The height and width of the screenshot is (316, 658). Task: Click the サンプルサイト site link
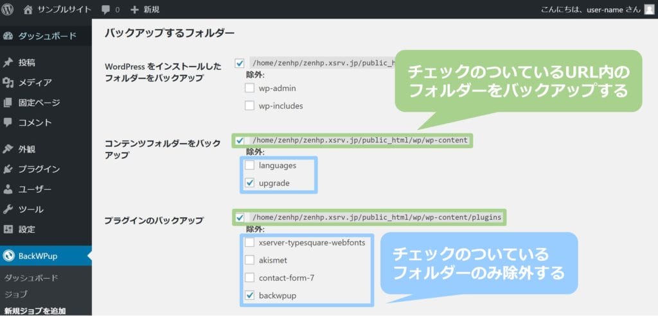pos(64,10)
